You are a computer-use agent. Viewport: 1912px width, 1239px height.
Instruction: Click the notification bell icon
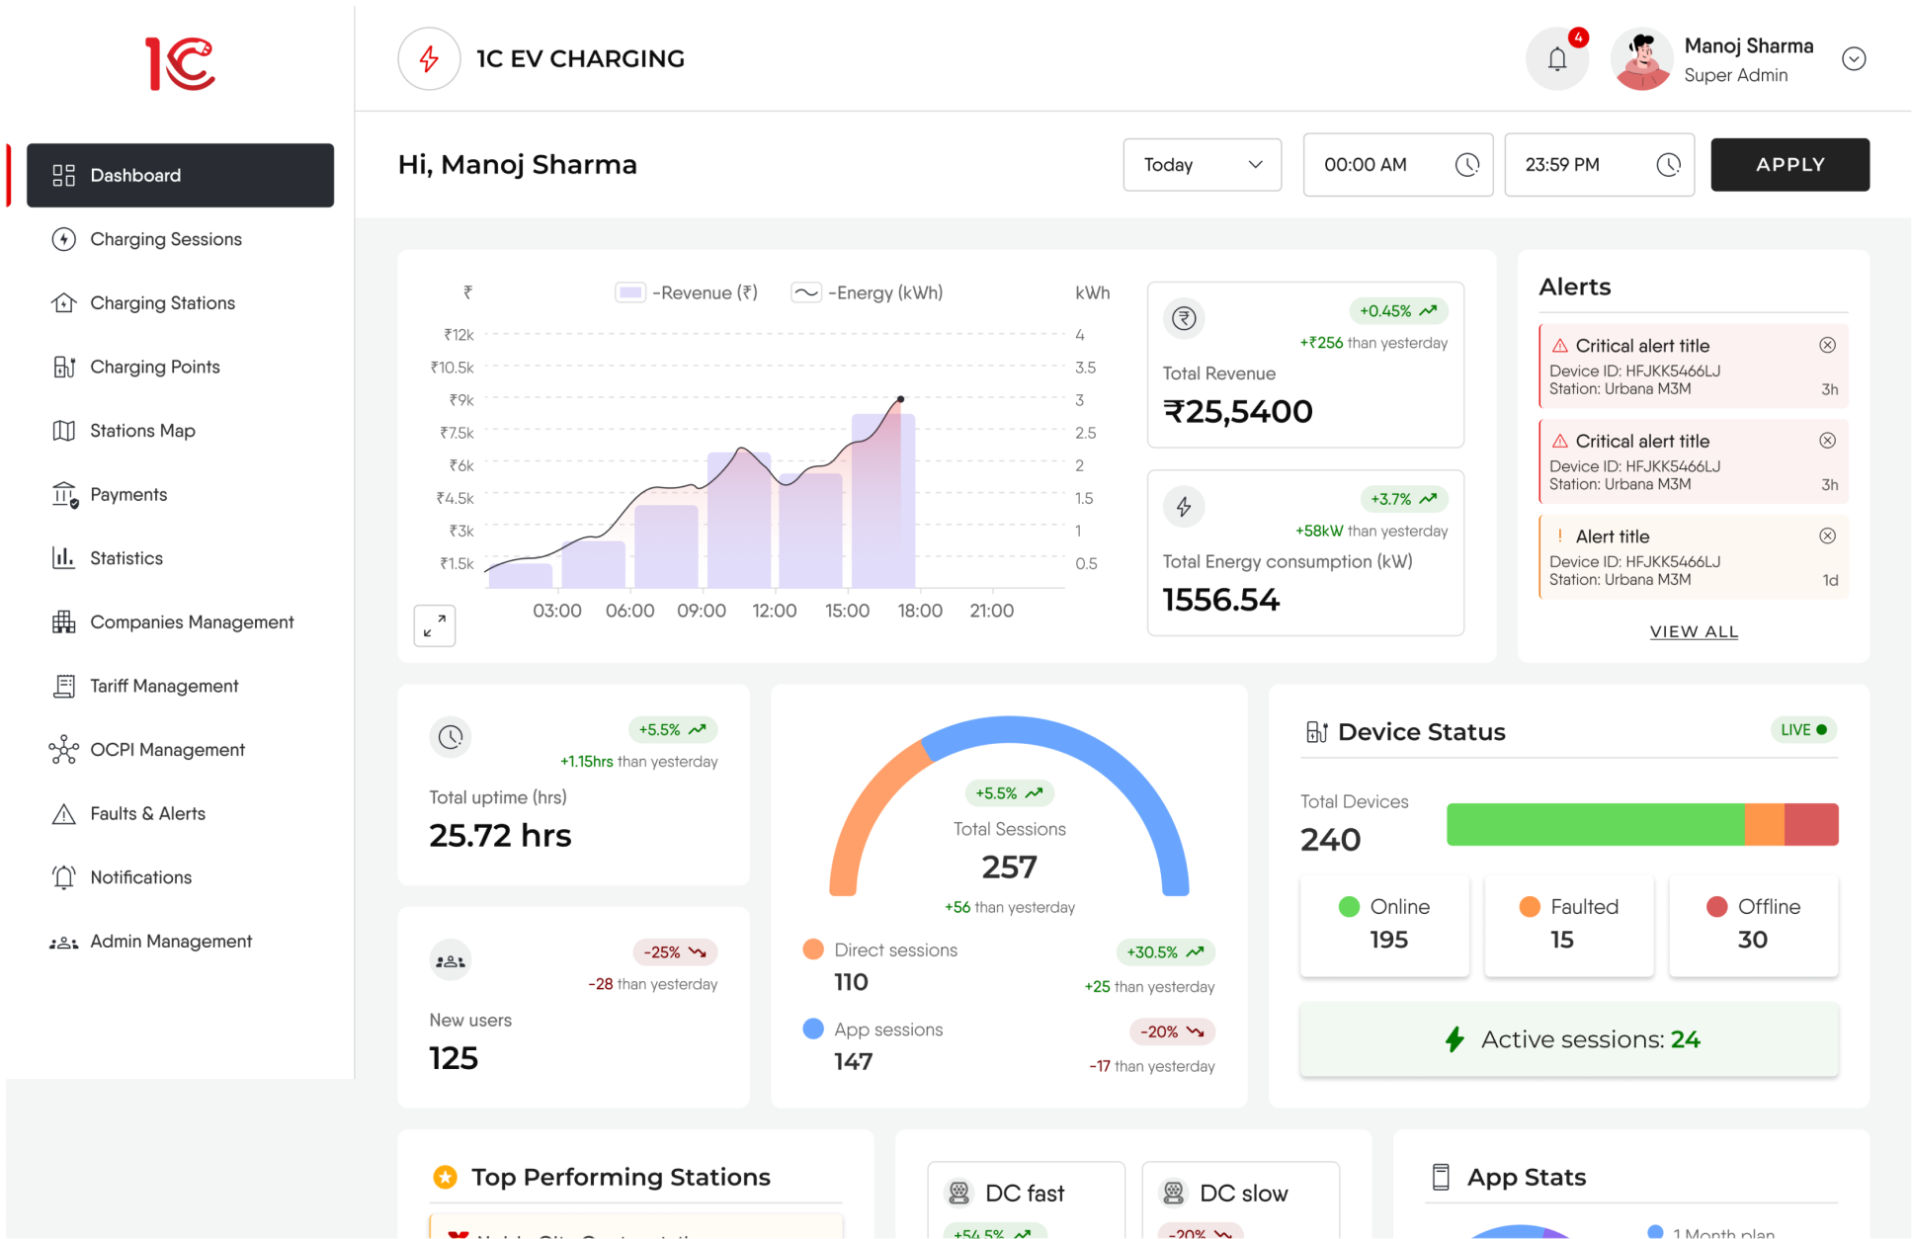[1556, 59]
